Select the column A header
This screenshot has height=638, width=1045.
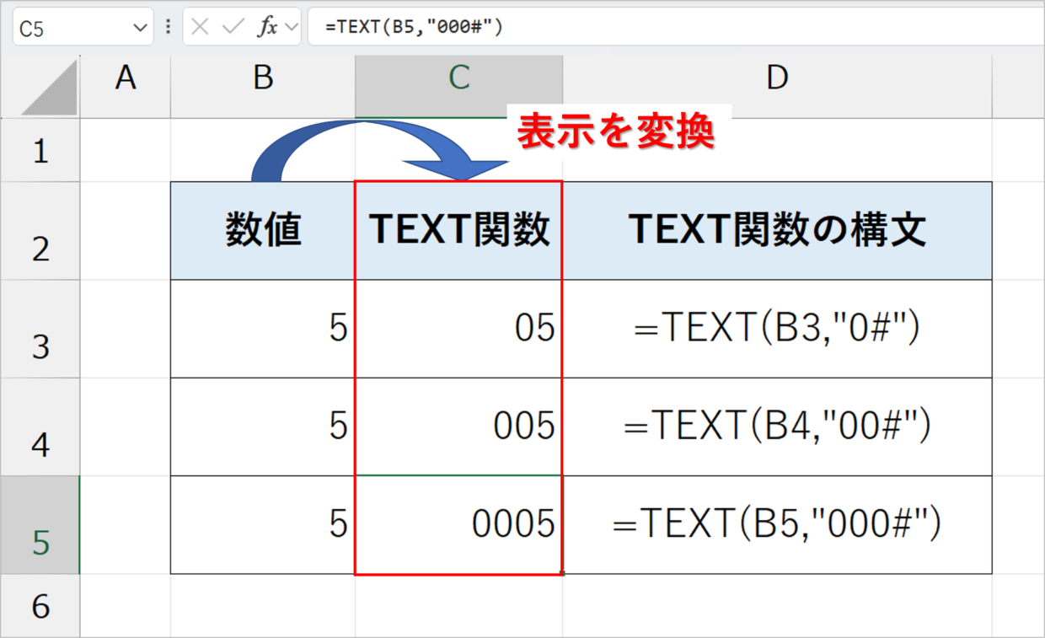[126, 79]
